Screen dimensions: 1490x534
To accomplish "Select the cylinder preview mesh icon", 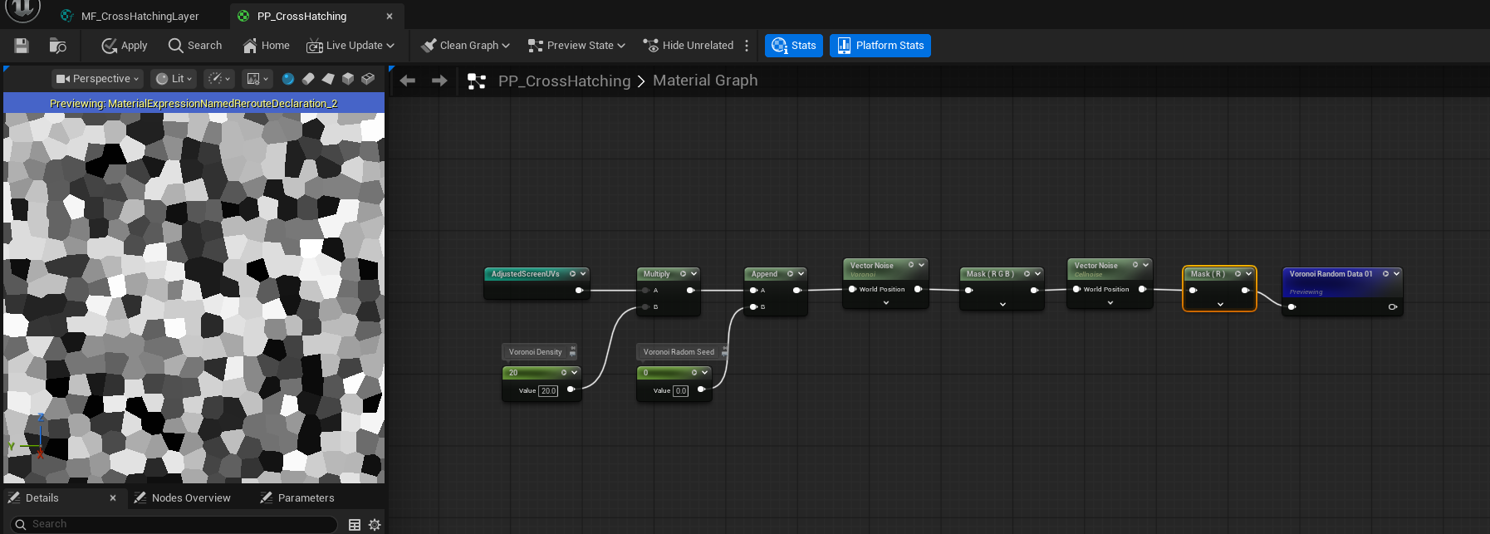I will pyautogui.click(x=308, y=79).
